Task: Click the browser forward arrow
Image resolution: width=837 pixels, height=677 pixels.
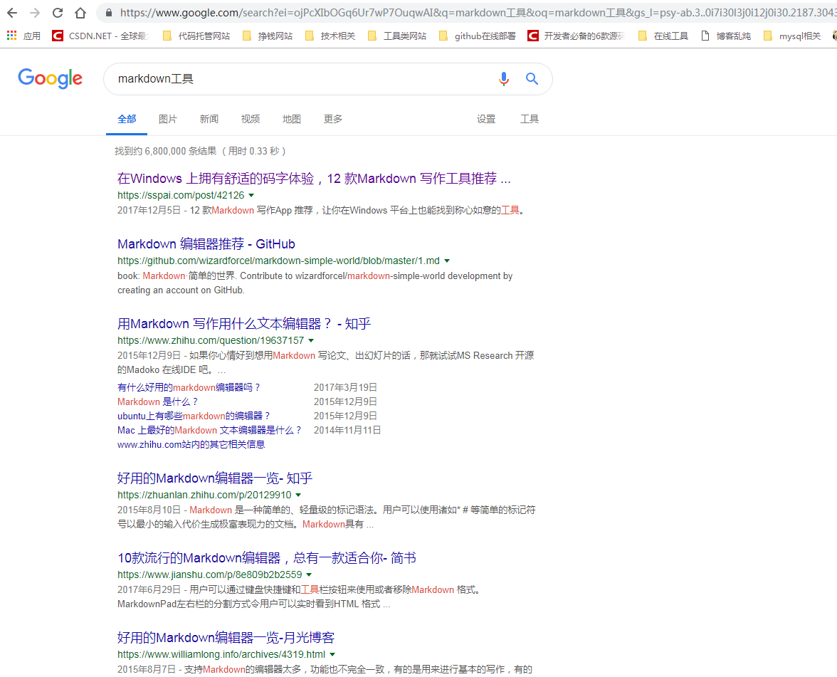Action: (35, 13)
